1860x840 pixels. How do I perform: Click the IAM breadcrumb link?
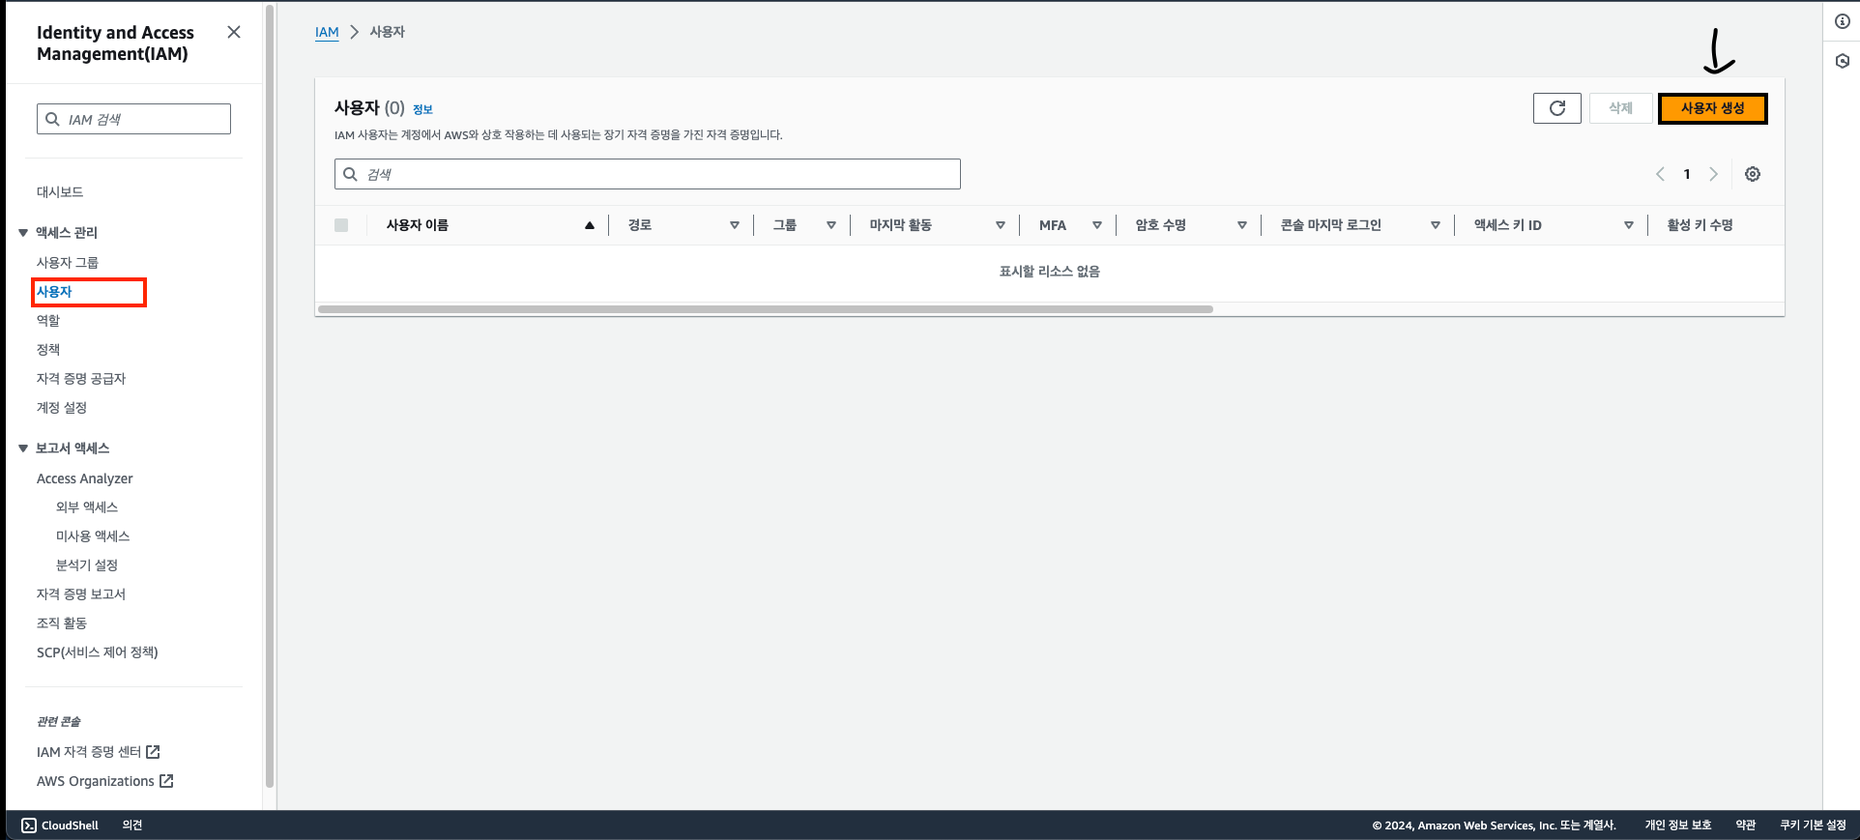click(327, 32)
